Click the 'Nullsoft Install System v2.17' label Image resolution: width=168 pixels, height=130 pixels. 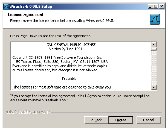coord(28,112)
